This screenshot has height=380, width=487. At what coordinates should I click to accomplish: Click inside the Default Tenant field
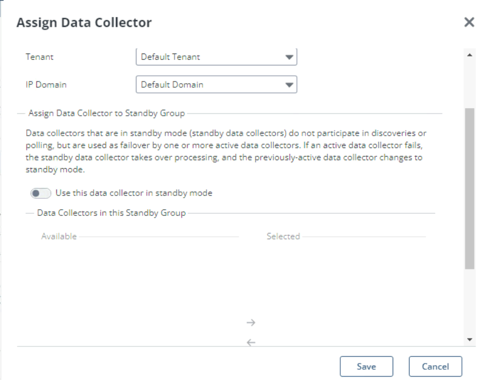(199, 57)
